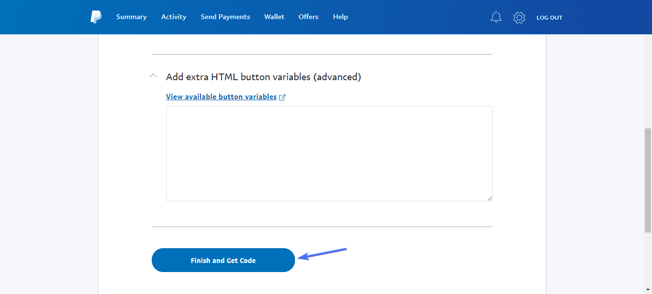Click the 'Add extra HTML button variables (advanced)' heading
The image size is (652, 294).
(x=263, y=77)
